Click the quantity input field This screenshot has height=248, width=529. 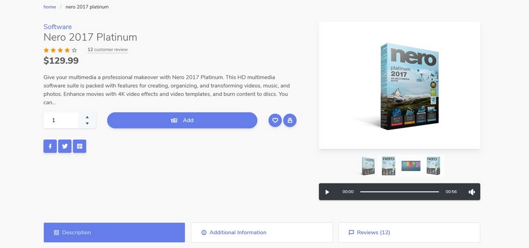(x=61, y=121)
